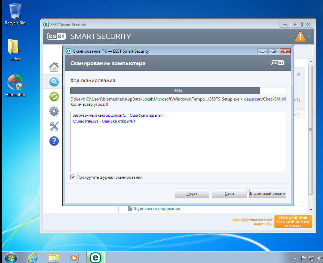Open the Setup gear icon in sidebar
Screen dimensions: 323x263
coord(54,111)
